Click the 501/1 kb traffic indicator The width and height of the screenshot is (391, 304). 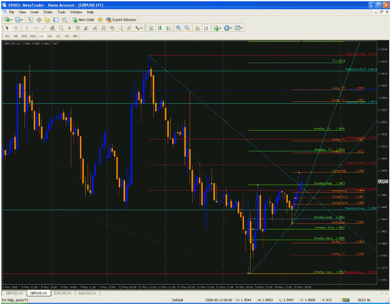[x=364, y=300]
